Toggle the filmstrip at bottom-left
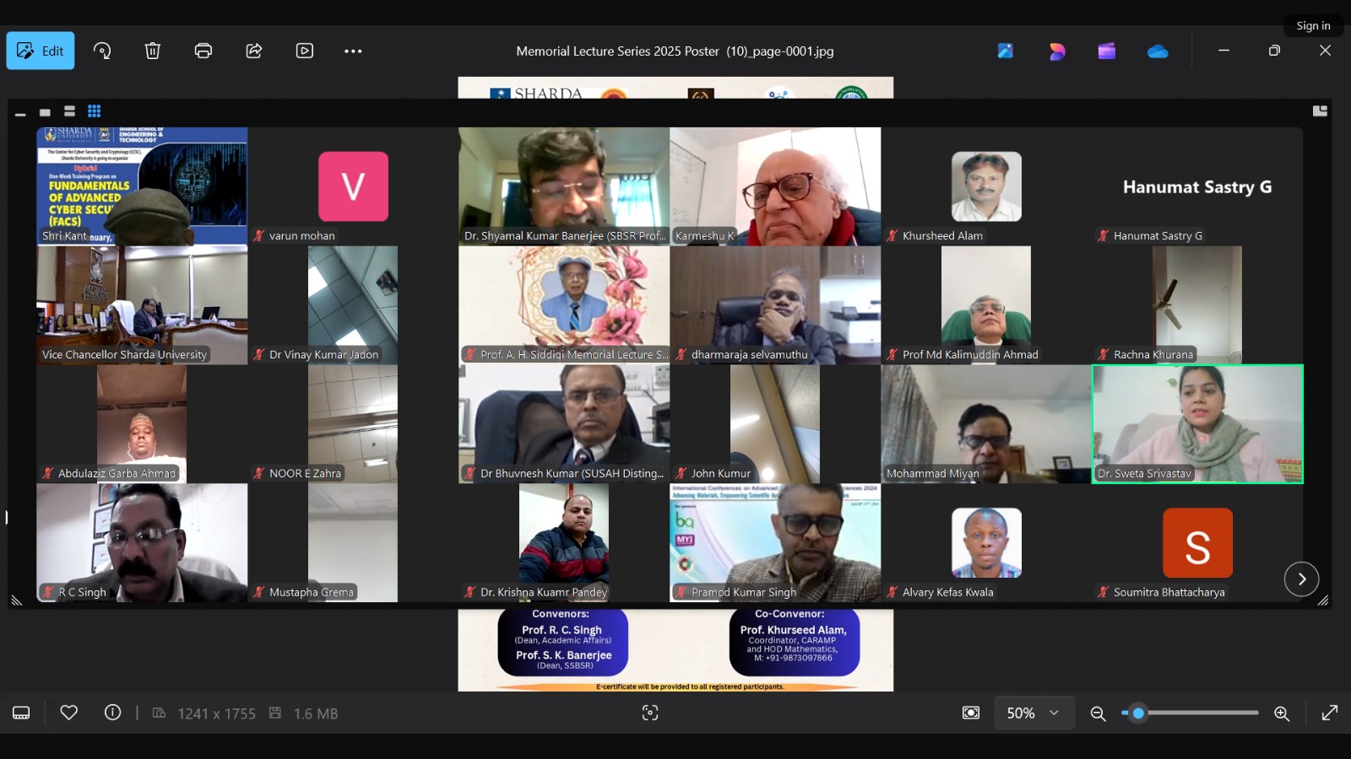The height and width of the screenshot is (759, 1351). click(x=21, y=713)
